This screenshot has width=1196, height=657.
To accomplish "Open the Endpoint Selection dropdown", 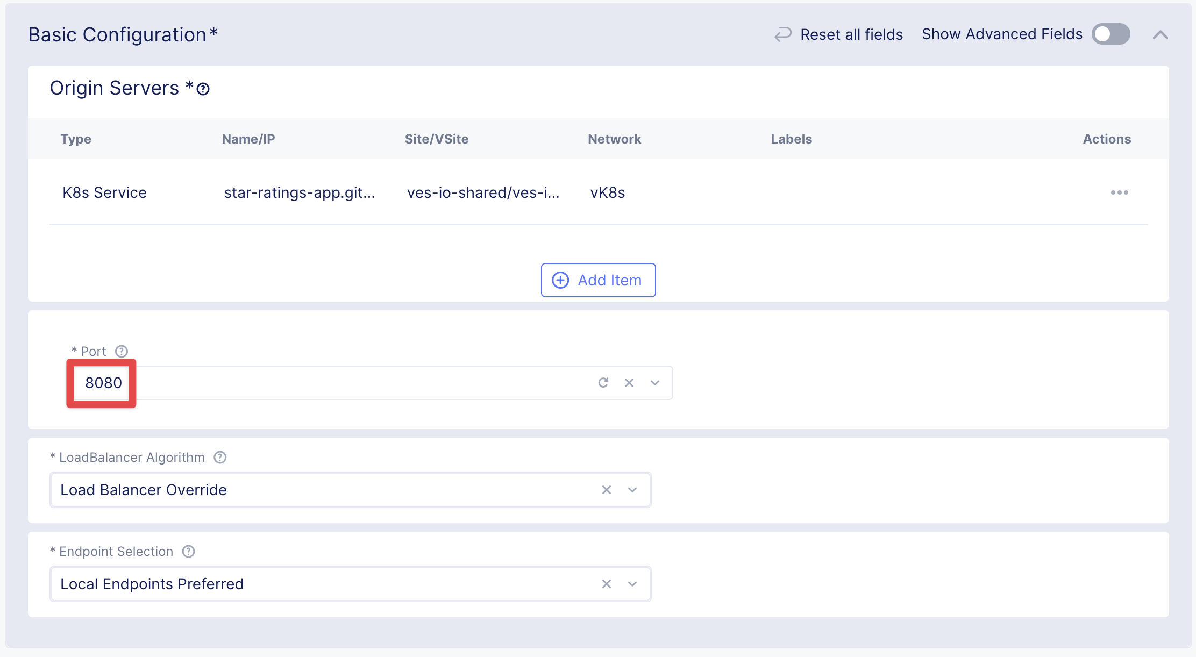I will 632,584.
